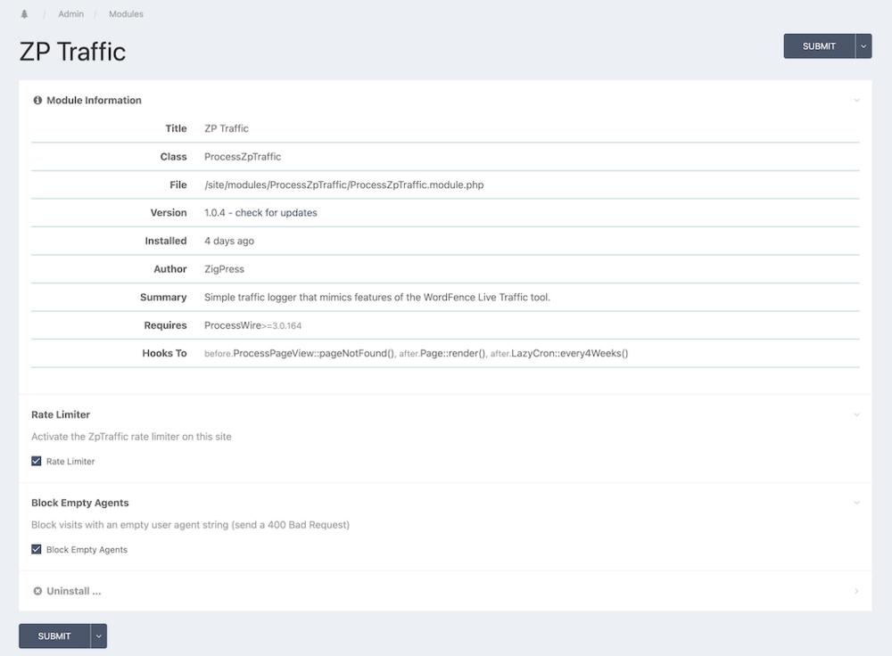
Task: Expand the Uninstall section via right arrow
Action: click(x=856, y=591)
